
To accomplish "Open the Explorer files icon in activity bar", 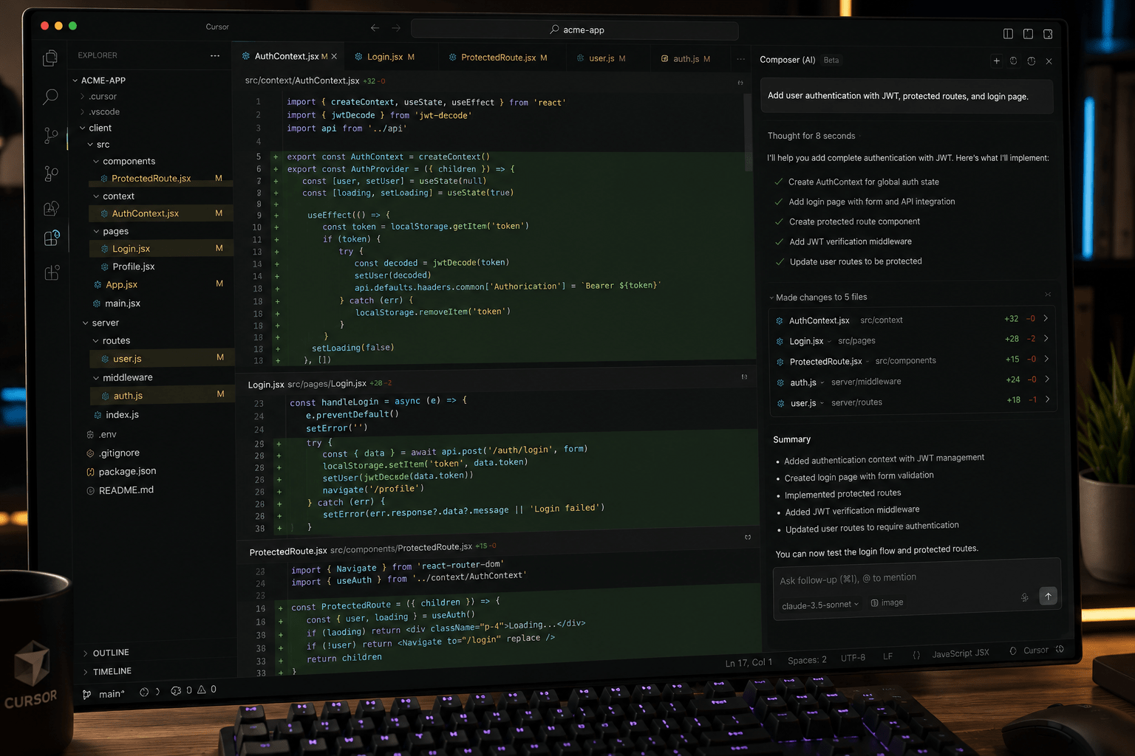I will (x=50, y=58).
